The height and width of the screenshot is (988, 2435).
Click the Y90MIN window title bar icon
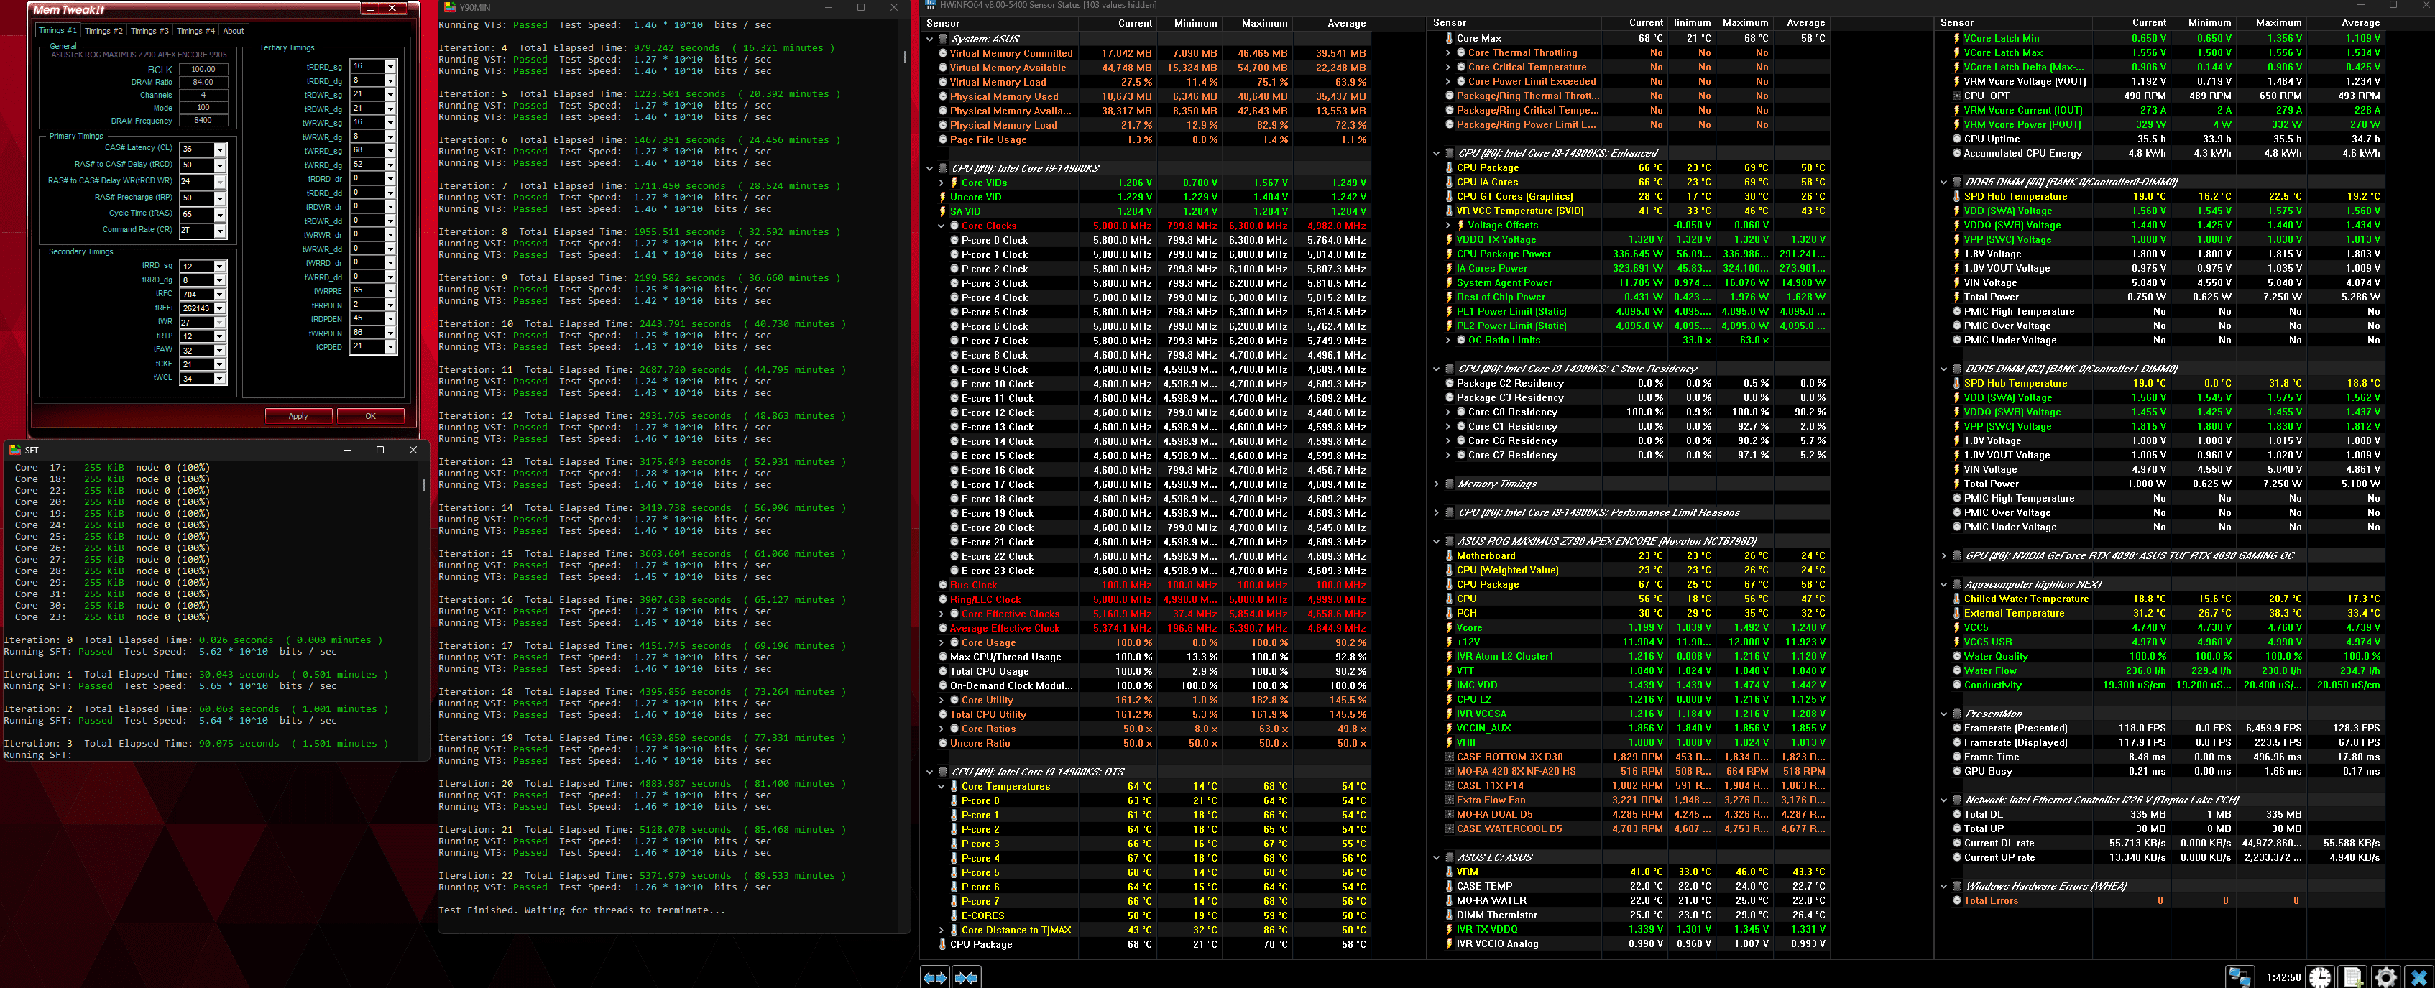[x=450, y=8]
